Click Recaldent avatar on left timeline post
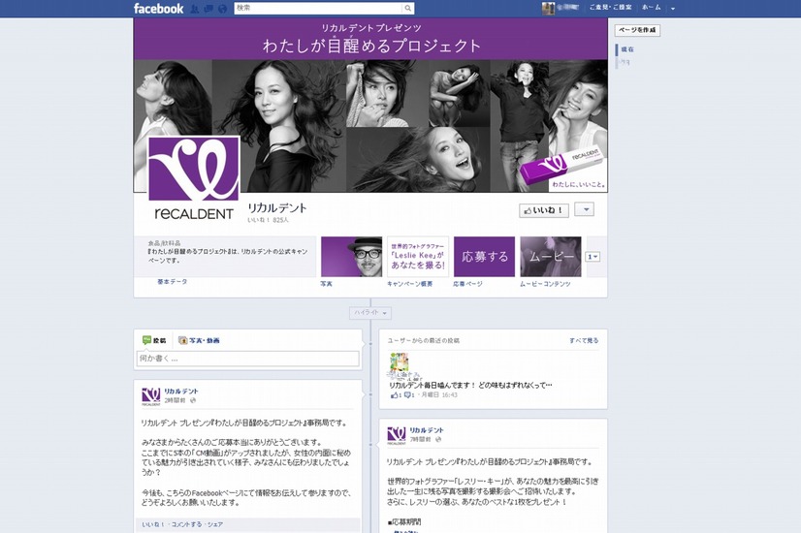The image size is (801, 533). click(150, 395)
